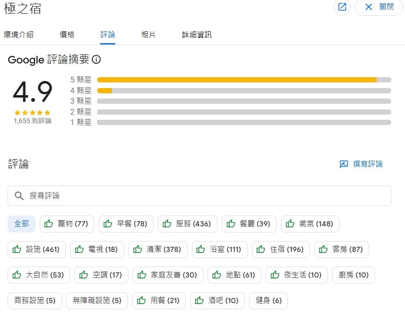Click the 關閉 close button

(378, 7)
